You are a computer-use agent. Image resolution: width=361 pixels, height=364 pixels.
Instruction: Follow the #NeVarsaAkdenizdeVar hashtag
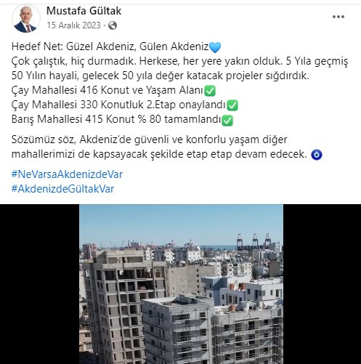67,174
